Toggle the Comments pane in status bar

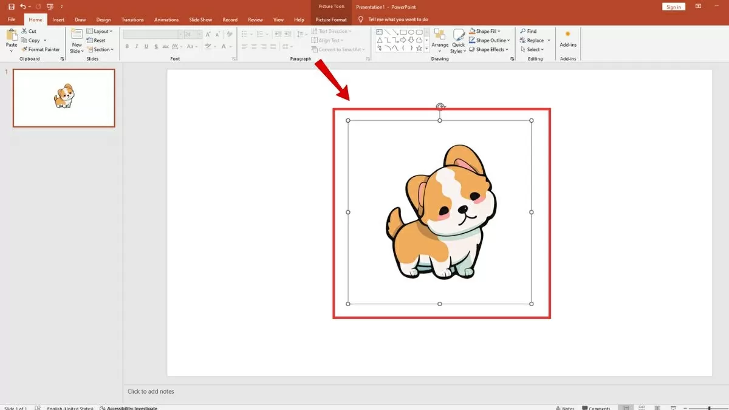595,408
